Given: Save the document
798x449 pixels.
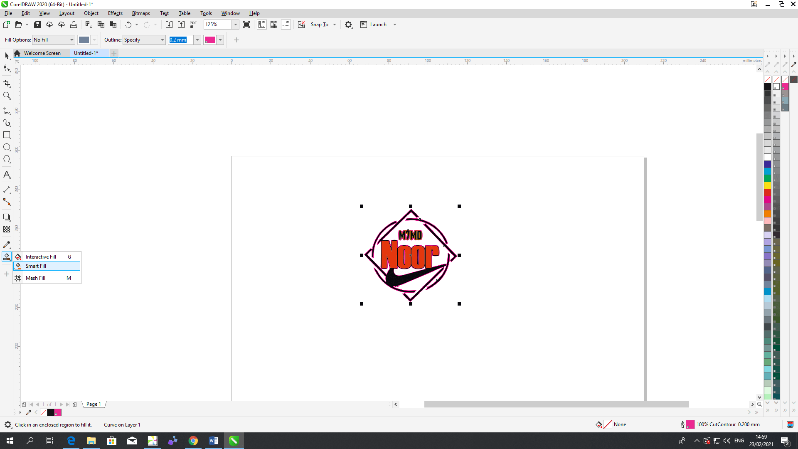Looking at the screenshot, I should pos(37,25).
